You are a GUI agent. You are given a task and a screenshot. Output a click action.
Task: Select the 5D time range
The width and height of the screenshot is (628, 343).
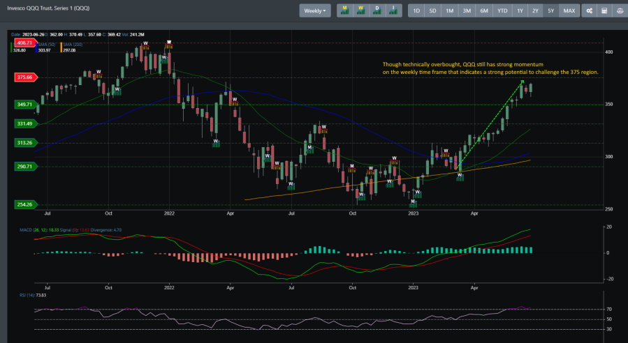432,10
